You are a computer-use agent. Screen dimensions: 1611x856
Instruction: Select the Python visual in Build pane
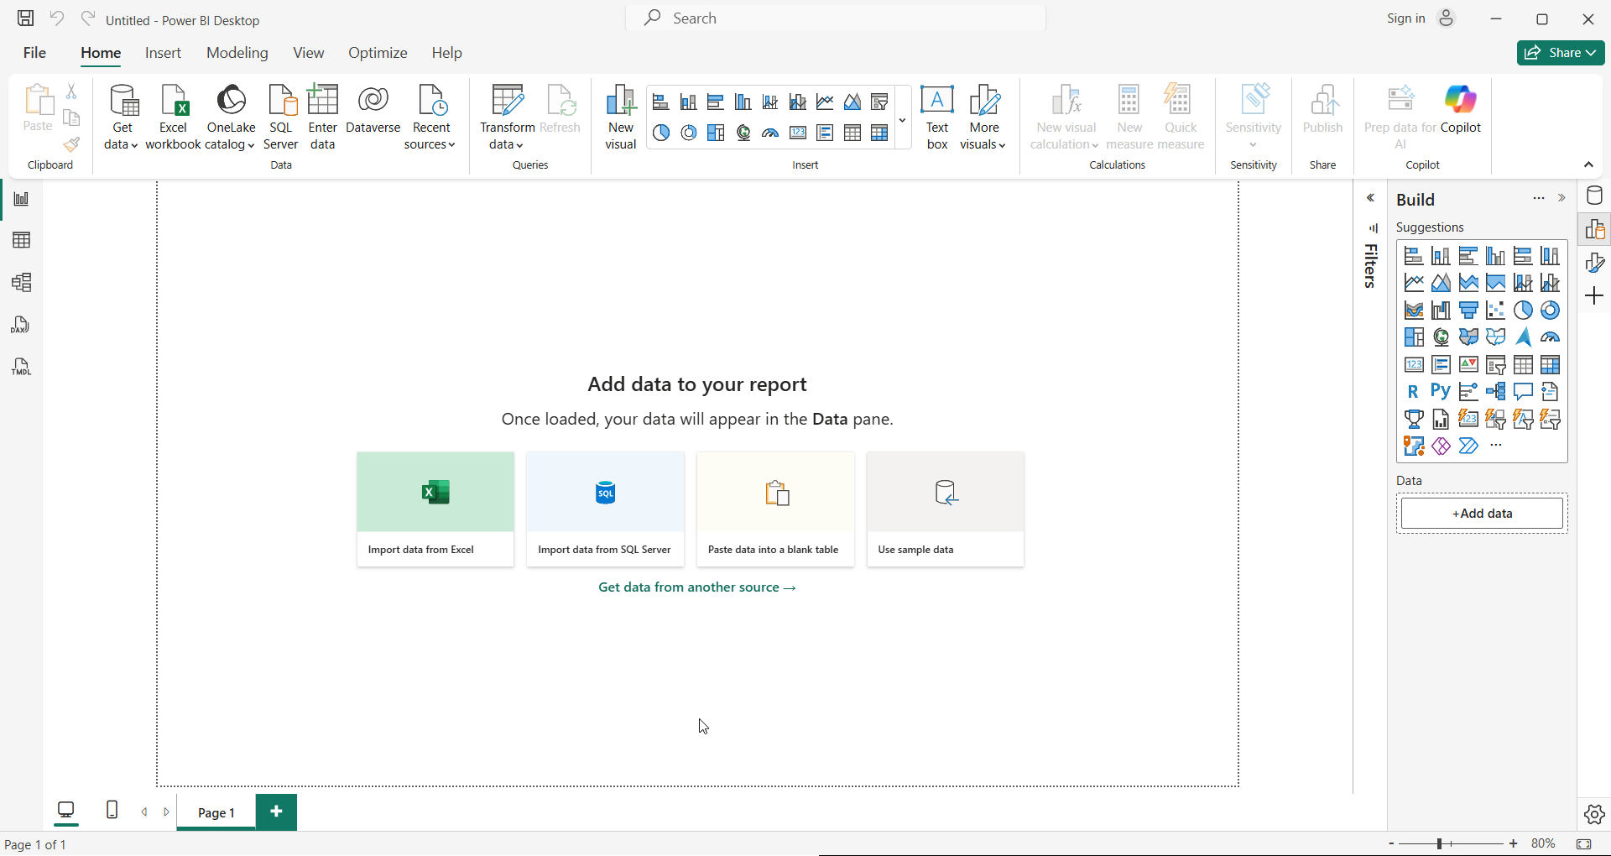tap(1441, 392)
